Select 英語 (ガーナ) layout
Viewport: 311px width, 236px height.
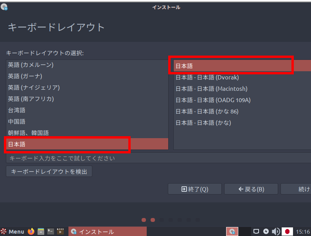tap(87, 76)
